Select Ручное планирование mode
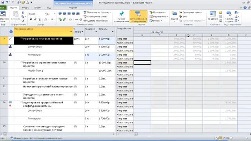The width and height of the screenshot is (251, 141). pos(122,16)
